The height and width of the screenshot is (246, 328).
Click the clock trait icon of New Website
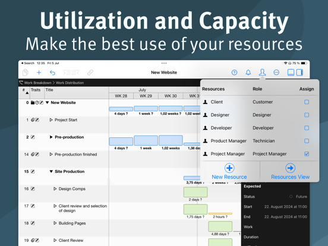(37, 102)
